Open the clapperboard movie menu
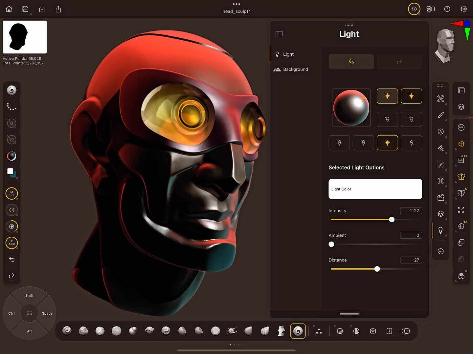473x354 pixels. coord(440,197)
